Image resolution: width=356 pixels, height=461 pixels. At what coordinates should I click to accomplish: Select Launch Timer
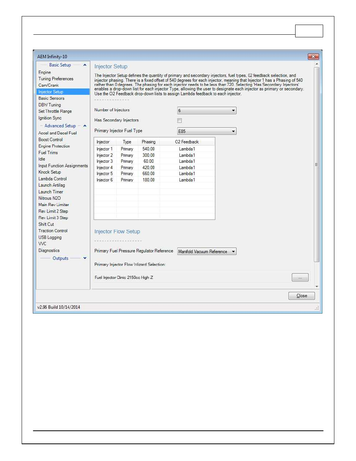(x=51, y=192)
